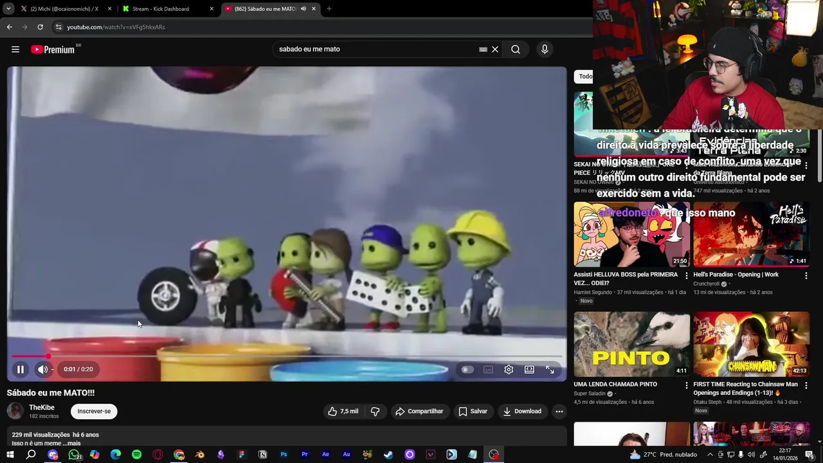Open the on-screen keyboard icon in search box
Image resolution: width=823 pixels, height=463 pixels.
(x=483, y=49)
